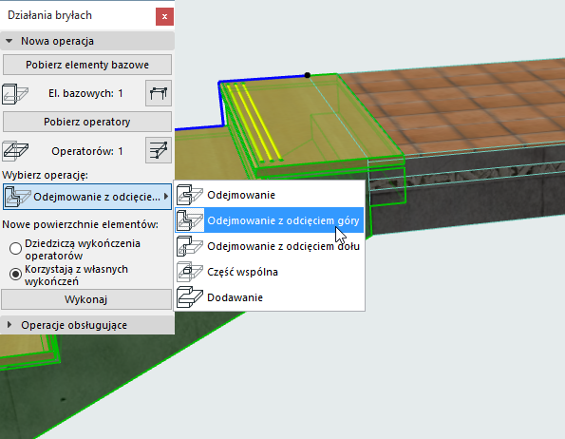Click the Część wspólna intersection icon
The image size is (565, 439).
coord(190,272)
